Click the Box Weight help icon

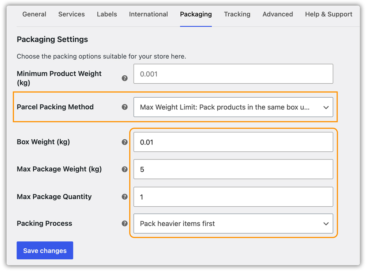(x=125, y=142)
